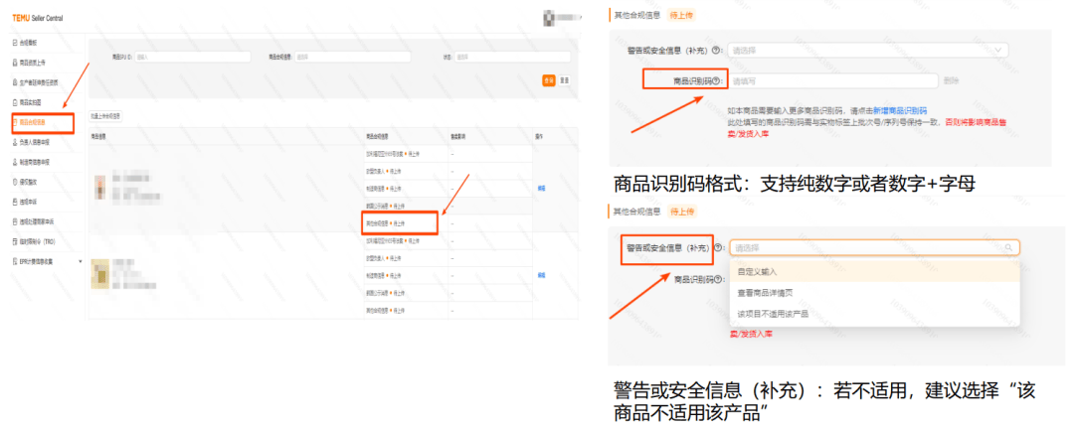Click the icon beside 临时限制令 (TRO) sidebar item

15,241
